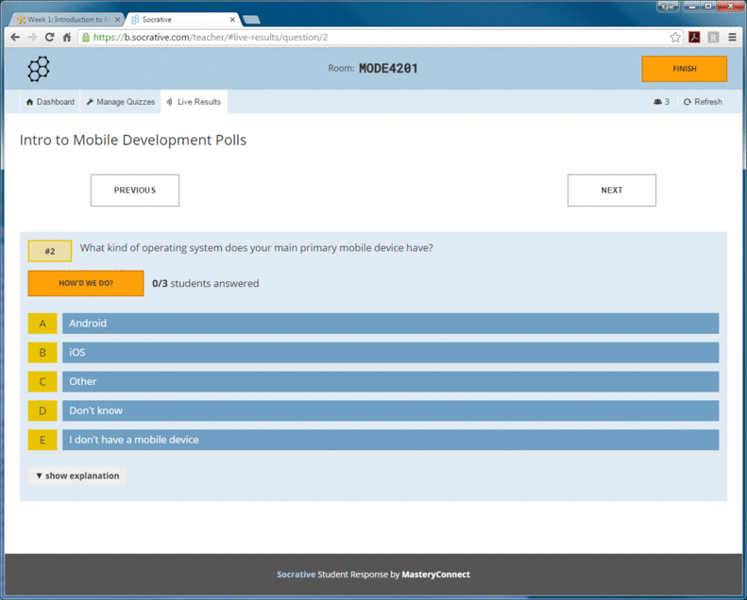Select the I don't have a mobile device bar
This screenshot has width=747, height=600.
tap(391, 440)
